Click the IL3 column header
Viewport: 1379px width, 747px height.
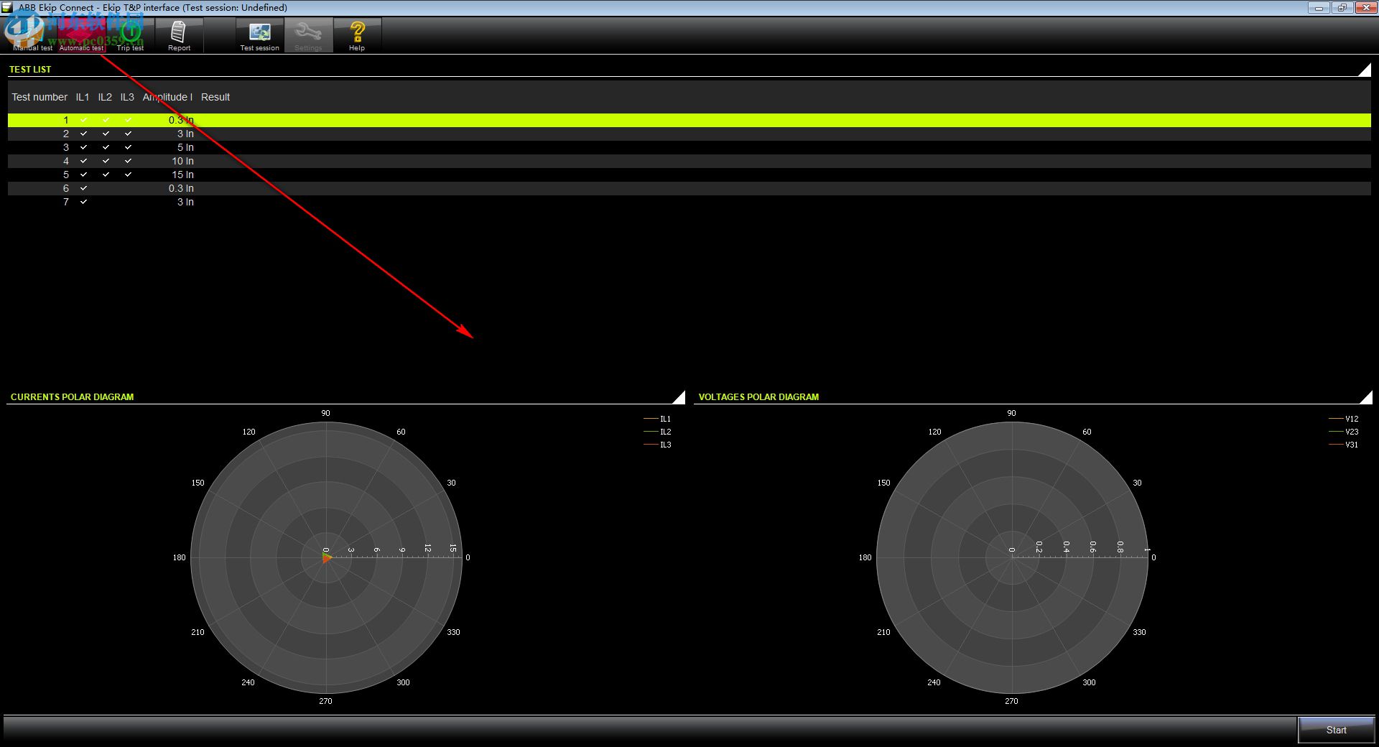coord(127,97)
